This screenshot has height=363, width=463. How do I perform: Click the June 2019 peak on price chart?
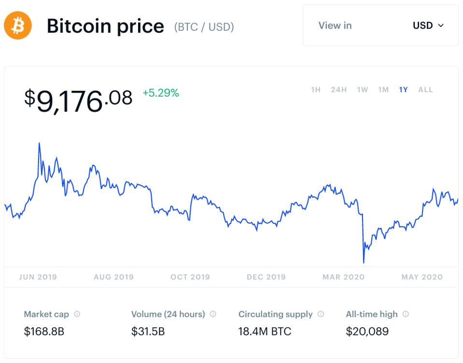(x=39, y=143)
